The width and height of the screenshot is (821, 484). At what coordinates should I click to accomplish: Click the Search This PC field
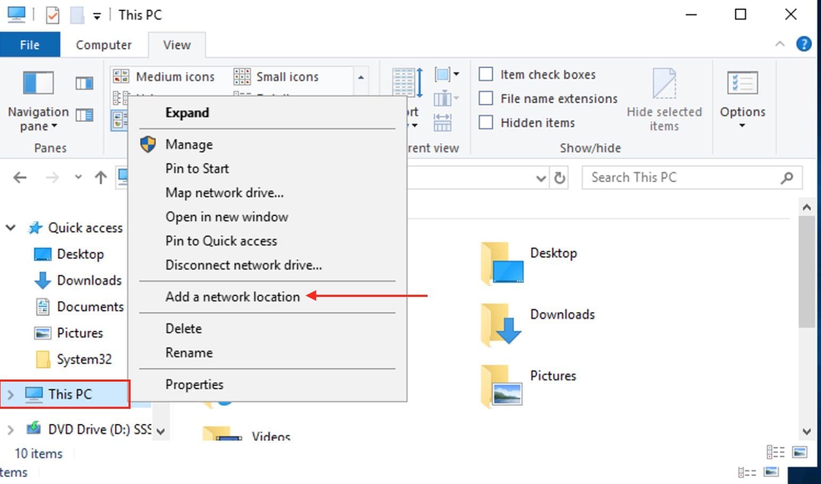point(682,178)
